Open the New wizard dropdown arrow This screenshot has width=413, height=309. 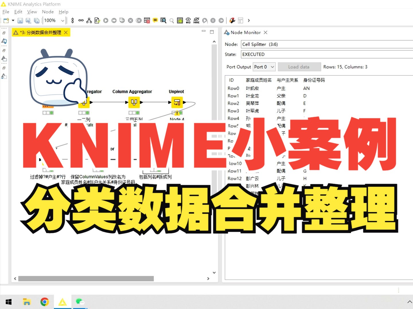click(x=13, y=20)
